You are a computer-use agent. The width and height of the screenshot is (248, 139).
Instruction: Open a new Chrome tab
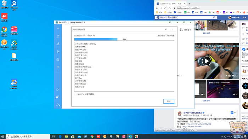pos(189,4)
